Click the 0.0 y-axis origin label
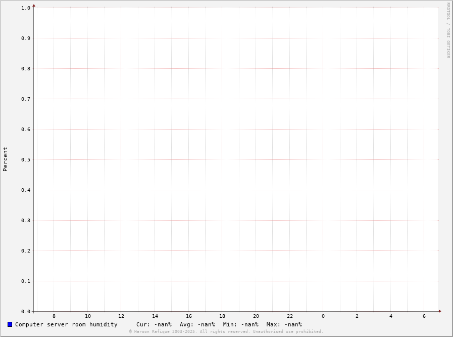Image resolution: width=453 pixels, height=337 pixels. click(x=26, y=312)
